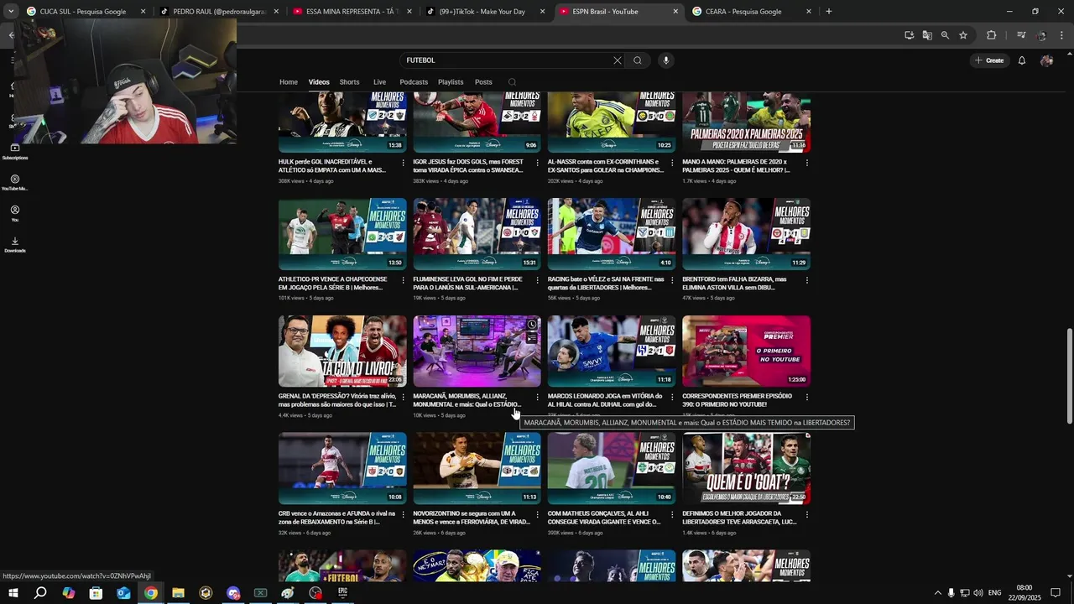The height and width of the screenshot is (604, 1074).
Task: Open a new browser tab with plus
Action: click(829, 12)
